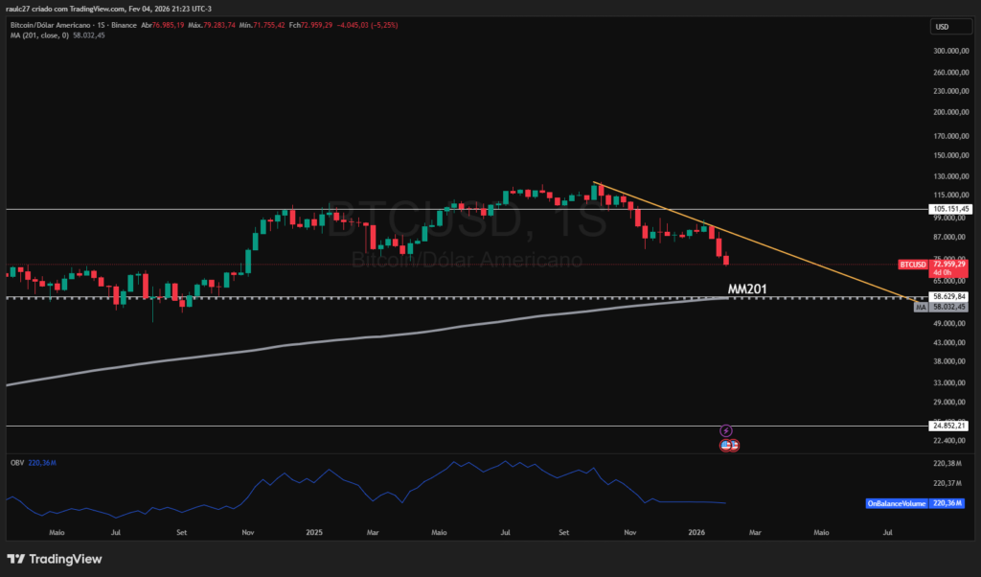The image size is (981, 577).
Task: Click the OBV value 220,36M in the indicator legend
Action: click(40, 462)
